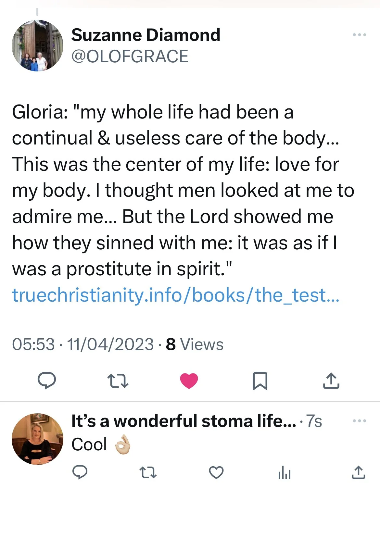Open Suzanne Diamond's profile picture
Screen dimensions: 380x550
(37, 46)
